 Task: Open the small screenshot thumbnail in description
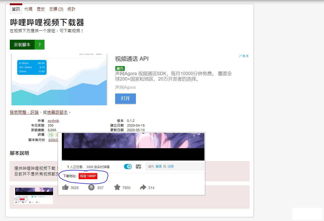click(x=34, y=196)
